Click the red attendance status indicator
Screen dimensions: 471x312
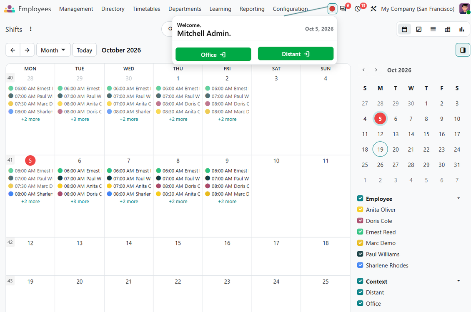(332, 9)
